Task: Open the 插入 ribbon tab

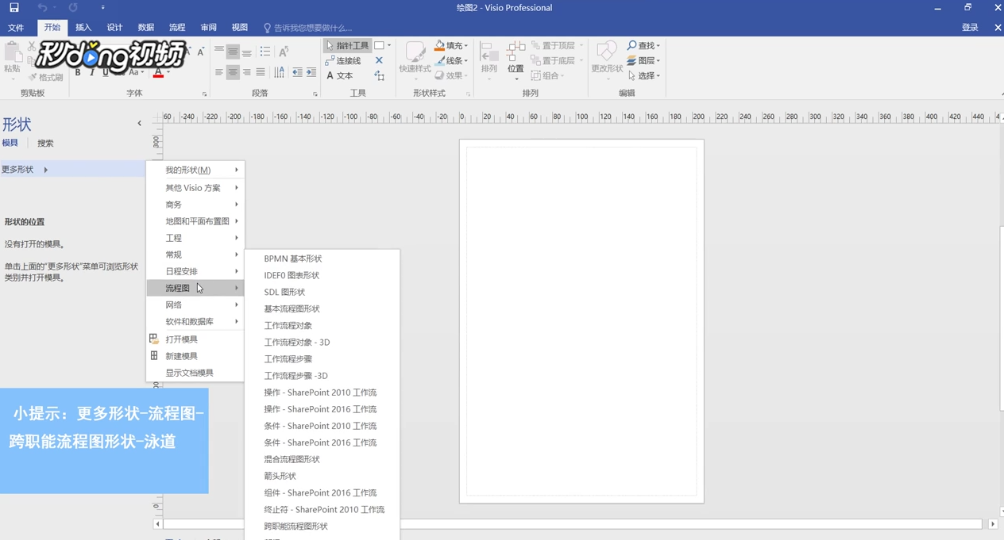Action: (x=83, y=28)
